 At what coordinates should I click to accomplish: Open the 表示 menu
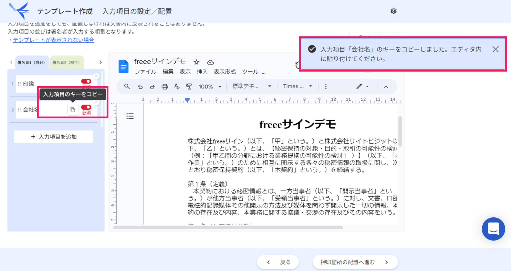coord(185,72)
